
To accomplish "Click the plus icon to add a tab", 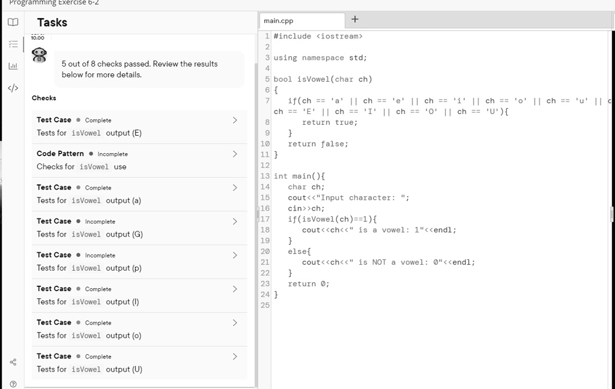I will (354, 19).
